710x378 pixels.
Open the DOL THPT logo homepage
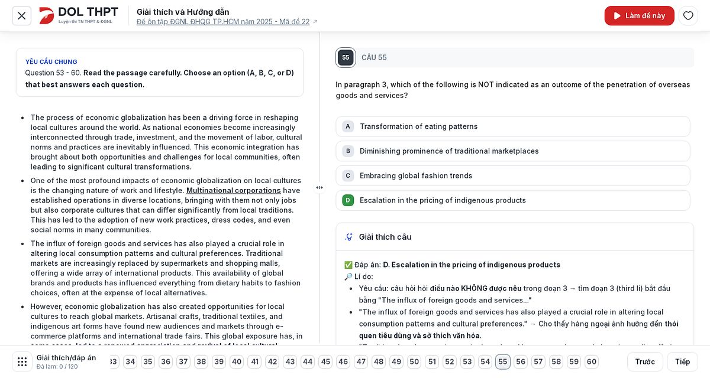(x=79, y=15)
